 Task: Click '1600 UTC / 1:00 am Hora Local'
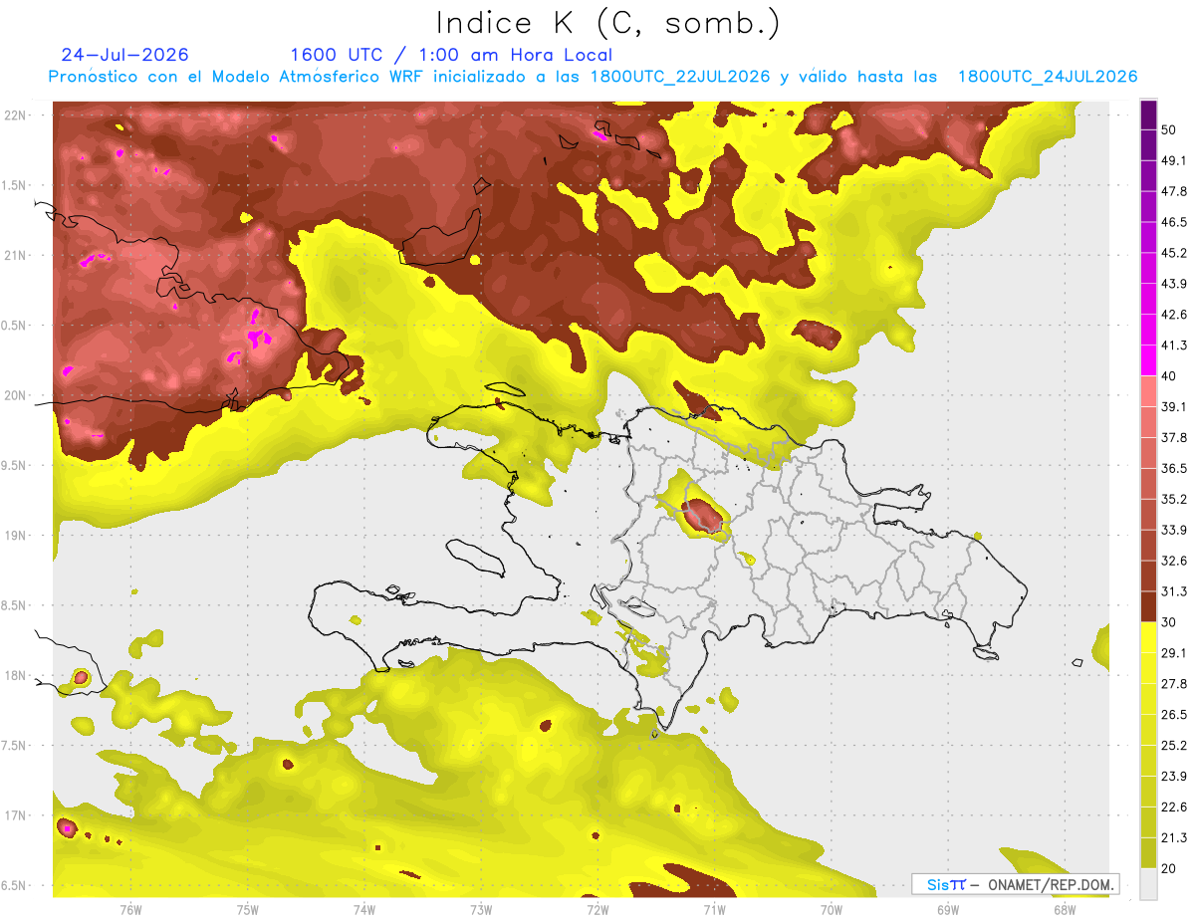(451, 55)
